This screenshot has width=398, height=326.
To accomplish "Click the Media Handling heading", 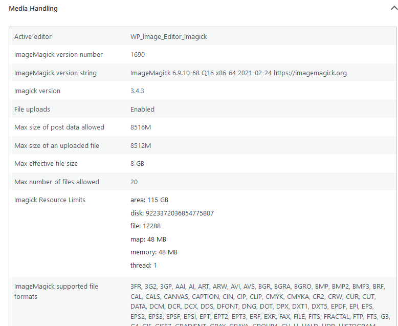I will [x=33, y=9].
